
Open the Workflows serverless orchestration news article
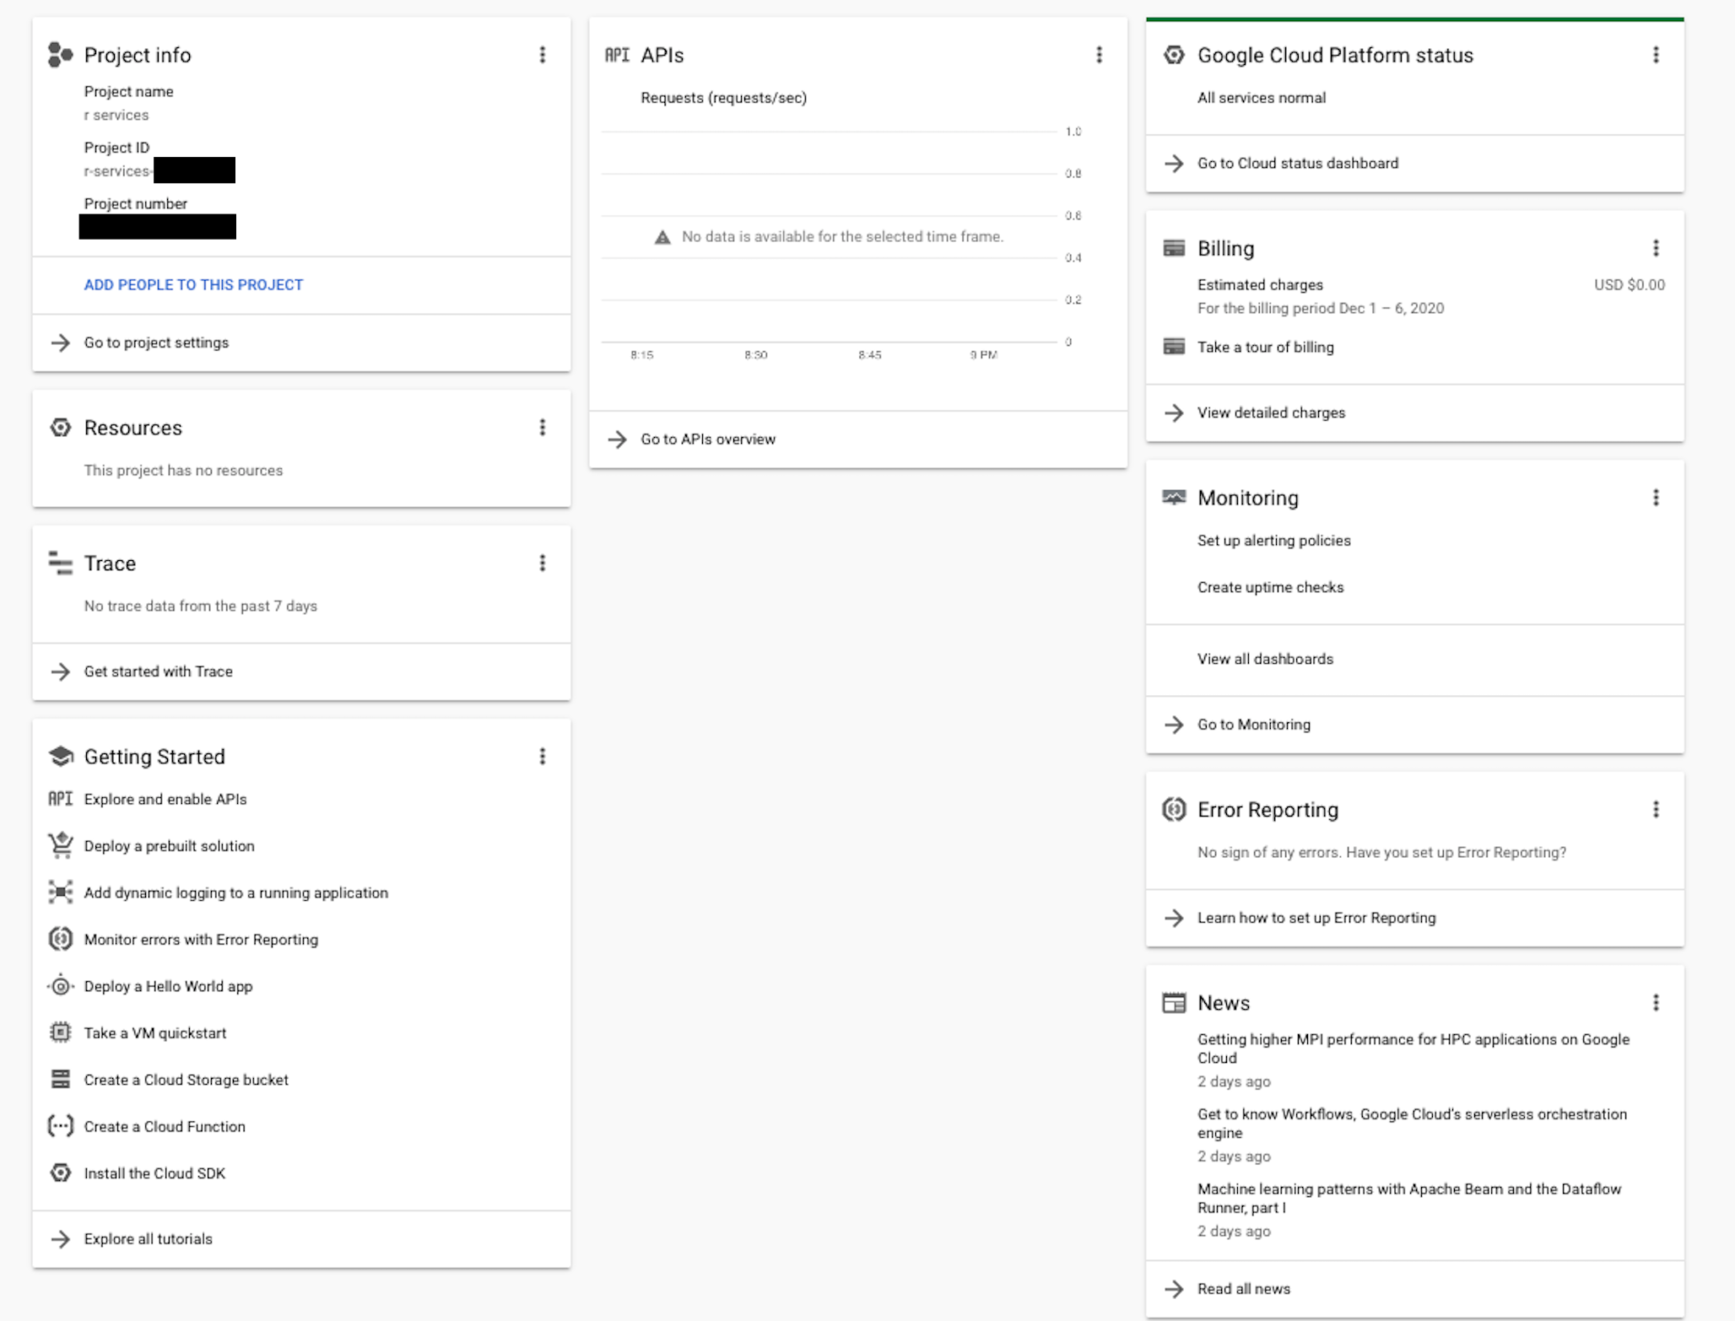coord(1412,1124)
